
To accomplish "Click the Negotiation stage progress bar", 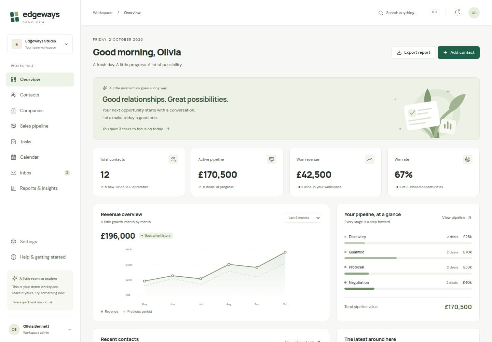I will coord(408,289).
